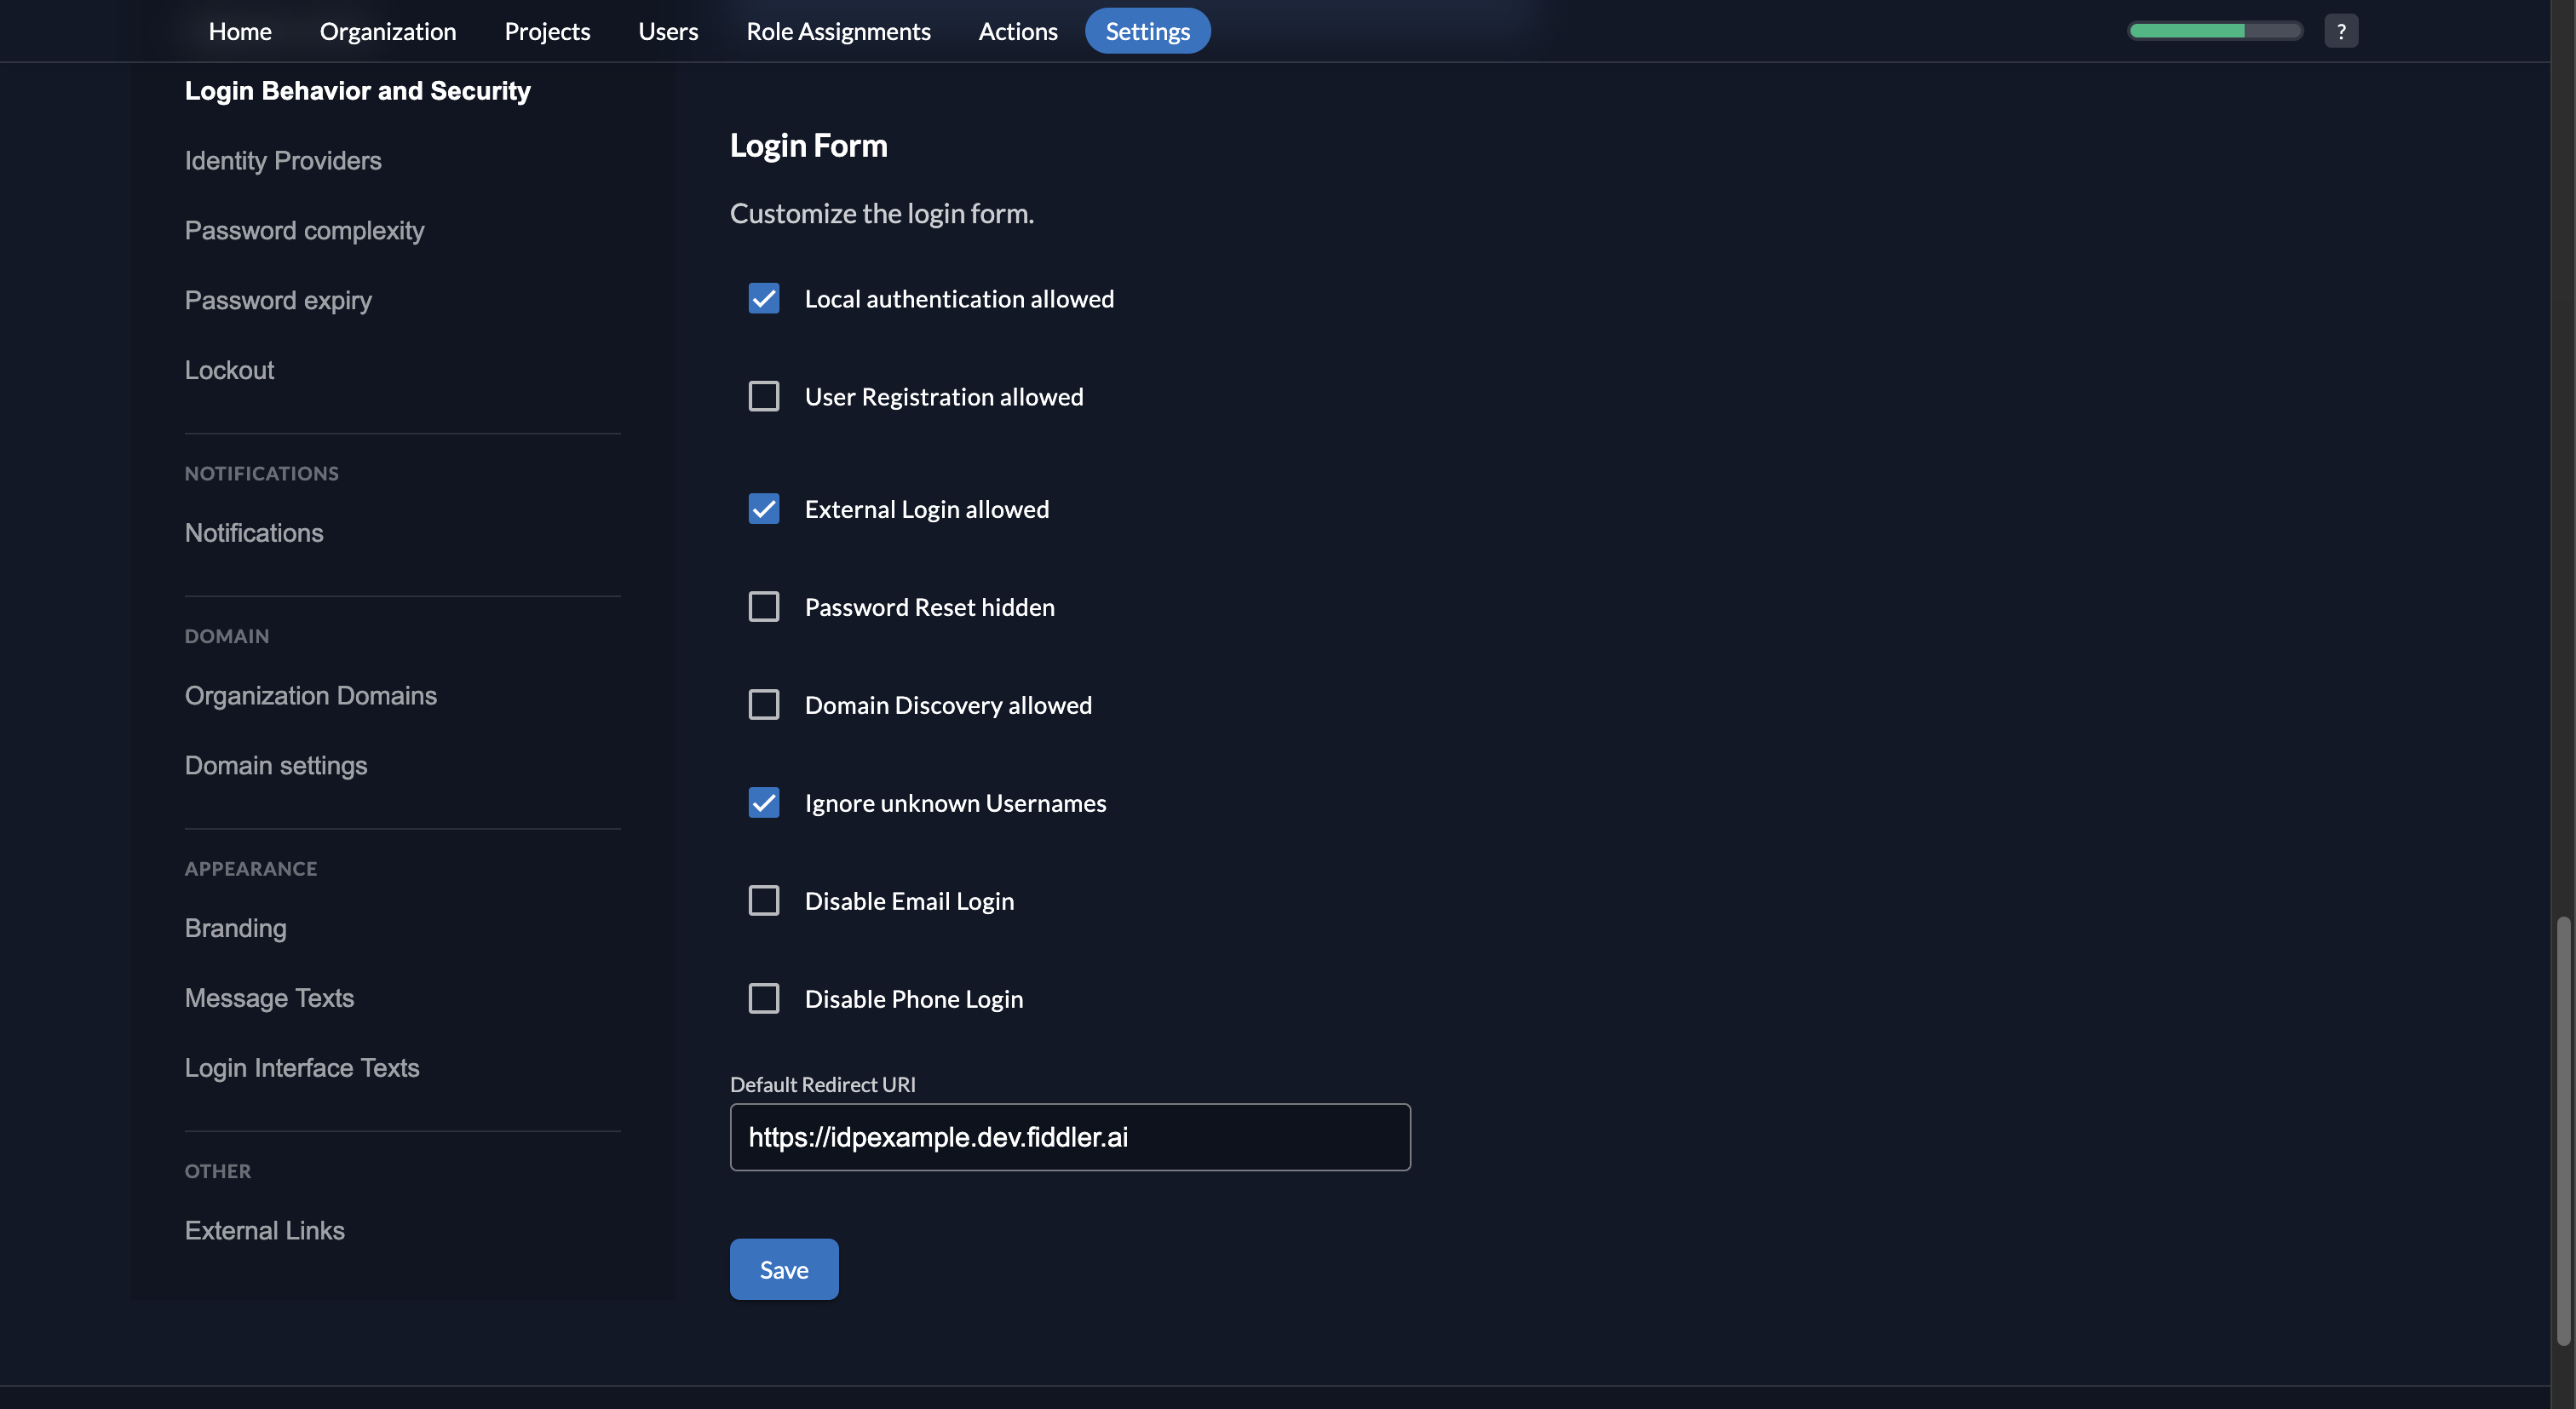Select the Settings tab
The image size is (2576, 1409).
[x=1147, y=31]
